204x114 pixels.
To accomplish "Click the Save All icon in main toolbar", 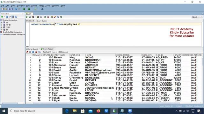I will 11,9.
